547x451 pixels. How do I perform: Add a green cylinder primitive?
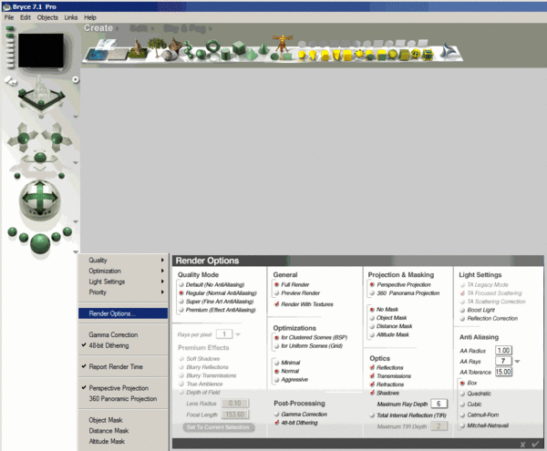(226, 55)
